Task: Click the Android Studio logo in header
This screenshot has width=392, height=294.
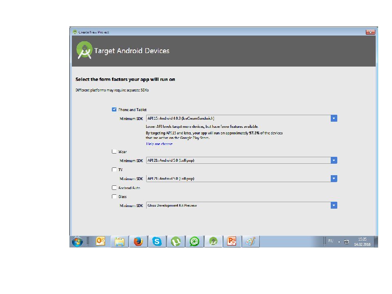Action: pos(84,50)
